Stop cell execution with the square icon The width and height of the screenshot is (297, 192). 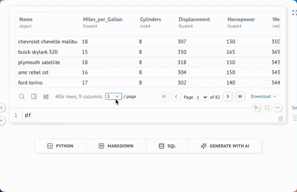tap(267, 108)
